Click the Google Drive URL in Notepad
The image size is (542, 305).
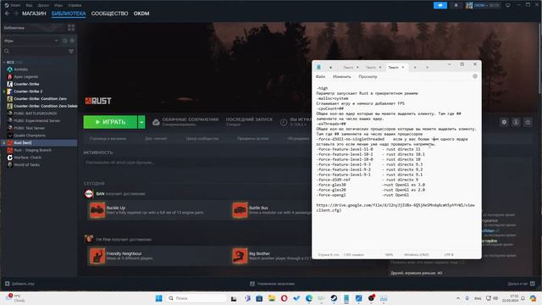coord(395,205)
